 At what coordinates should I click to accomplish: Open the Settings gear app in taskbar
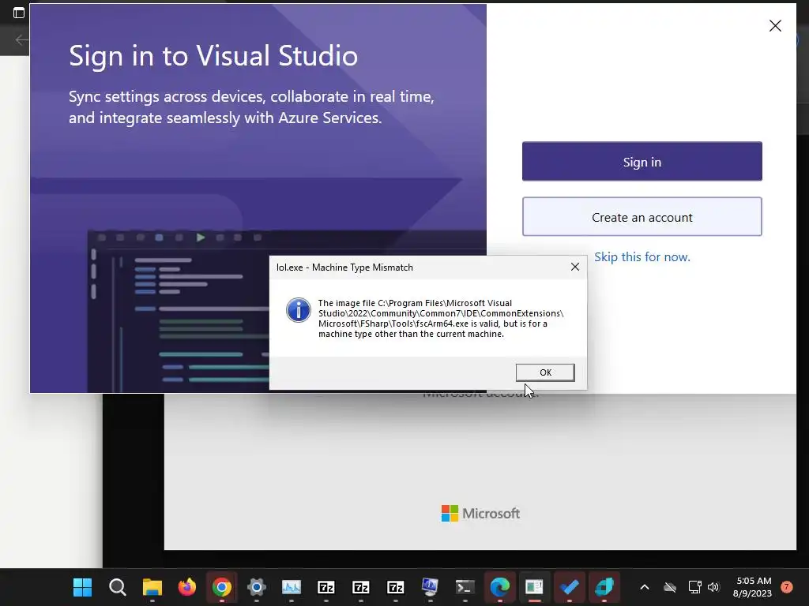[x=257, y=586]
